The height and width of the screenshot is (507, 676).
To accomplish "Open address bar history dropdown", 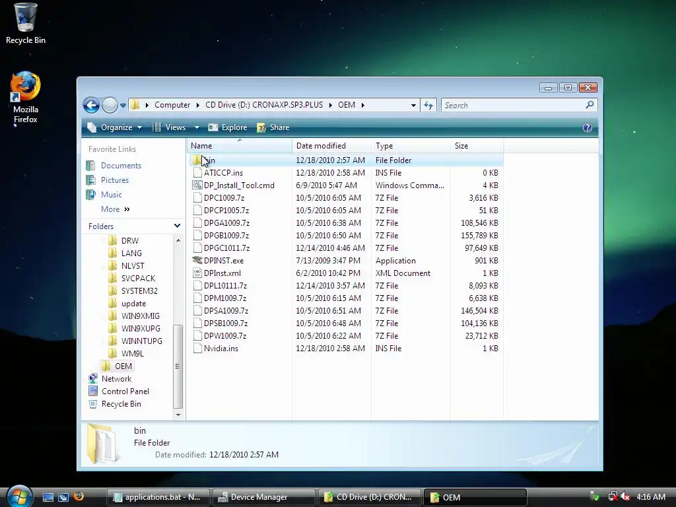I will (413, 105).
